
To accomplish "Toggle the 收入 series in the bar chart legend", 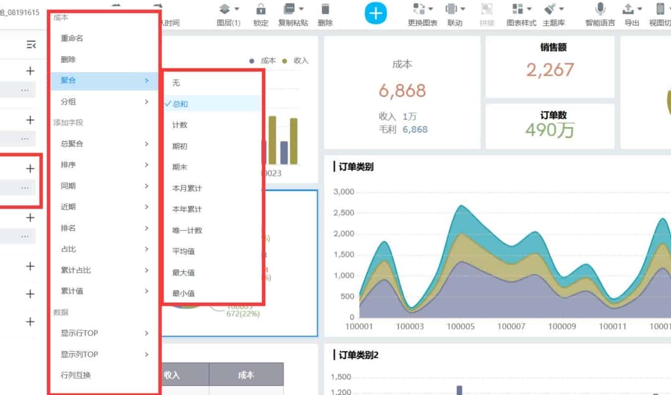I will pos(295,60).
